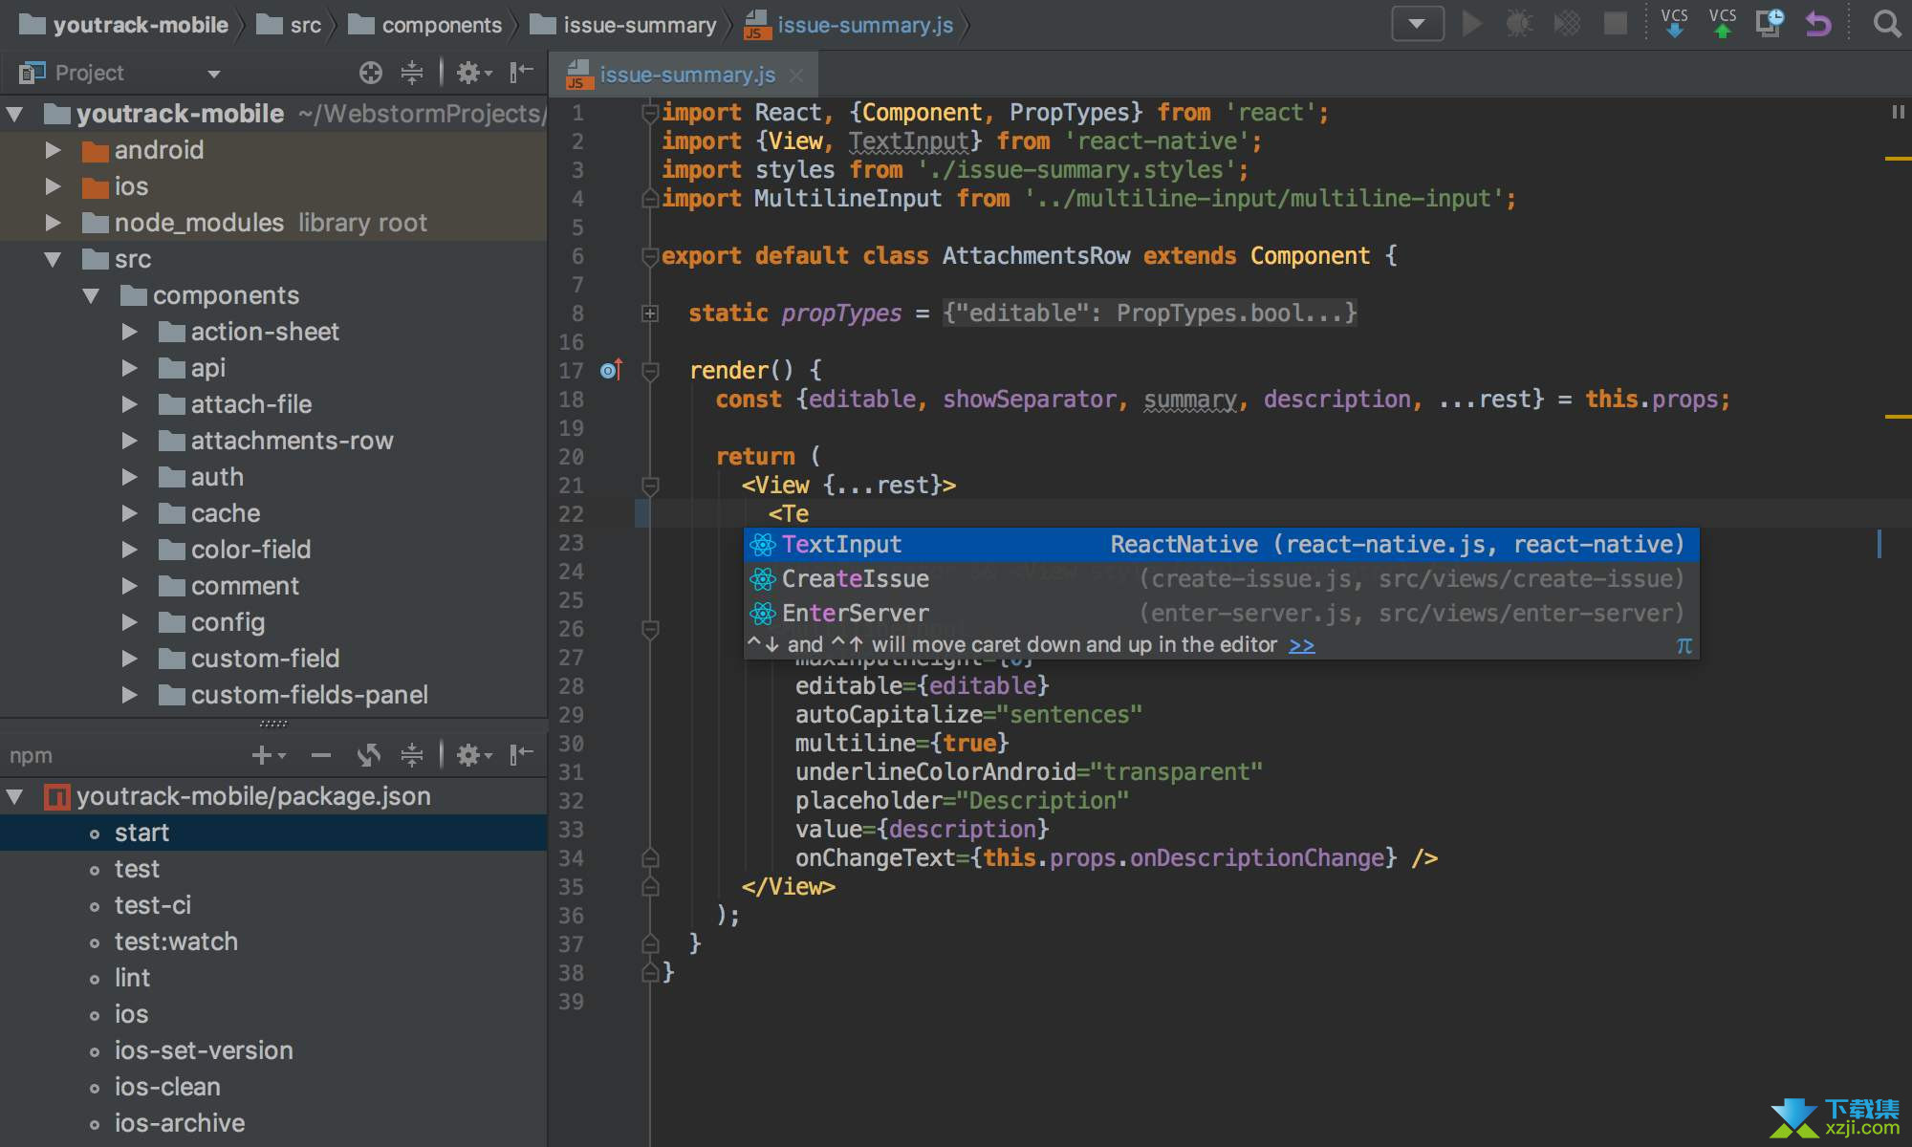1912x1147 pixels.
Task: Open Search Everywhere magnifier
Action: pos(1886,24)
